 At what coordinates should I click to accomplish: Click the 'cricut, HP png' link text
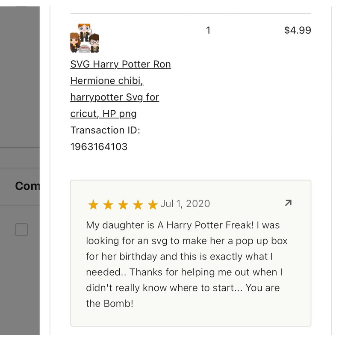[103, 114]
